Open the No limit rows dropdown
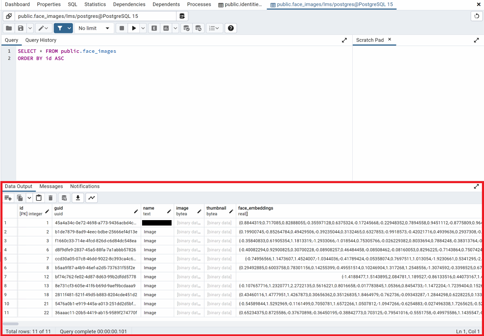This screenshot has width=484, height=336. [x=94, y=28]
